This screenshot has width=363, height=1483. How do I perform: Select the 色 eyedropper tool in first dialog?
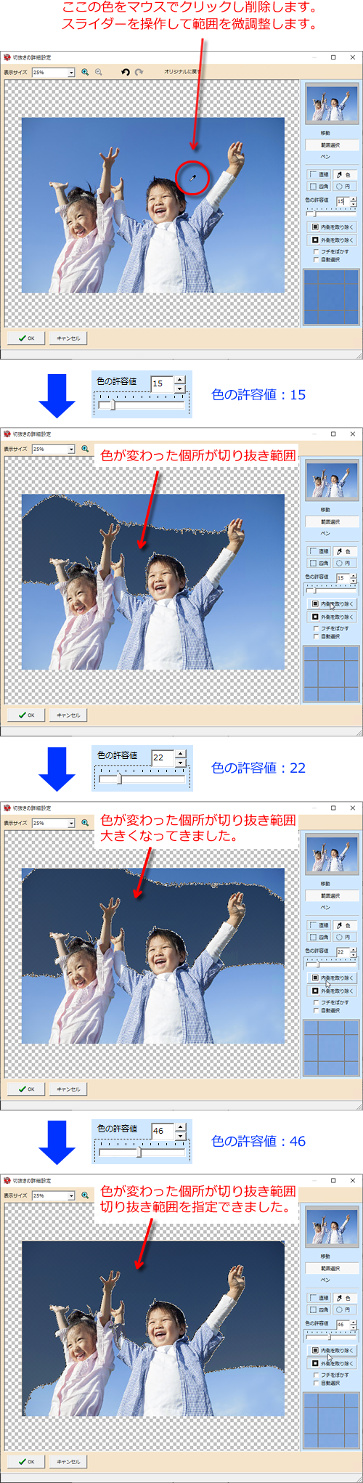coord(344,174)
